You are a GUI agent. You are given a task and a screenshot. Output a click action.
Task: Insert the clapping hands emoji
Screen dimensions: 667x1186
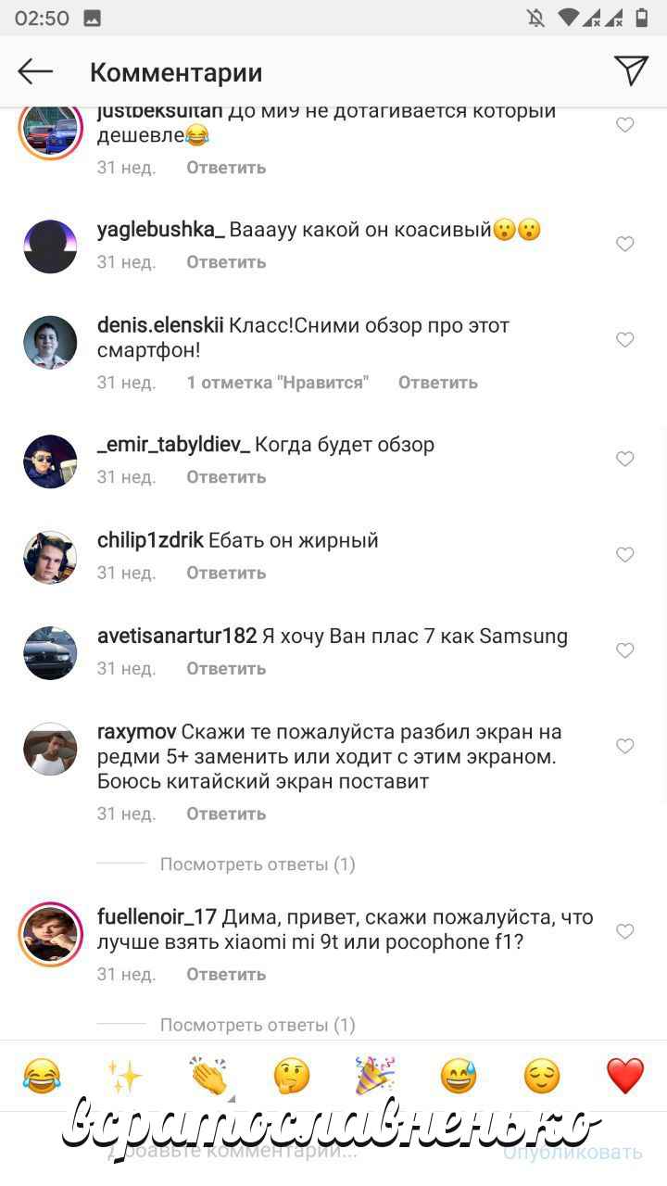pos(208,1076)
